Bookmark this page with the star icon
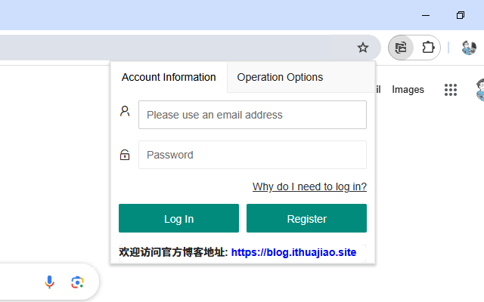Screen dimensions: 484x302 click(x=363, y=48)
